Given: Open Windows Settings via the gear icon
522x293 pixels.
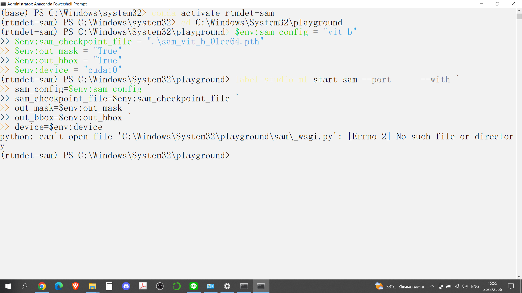Looking at the screenshot, I should pyautogui.click(x=227, y=286).
